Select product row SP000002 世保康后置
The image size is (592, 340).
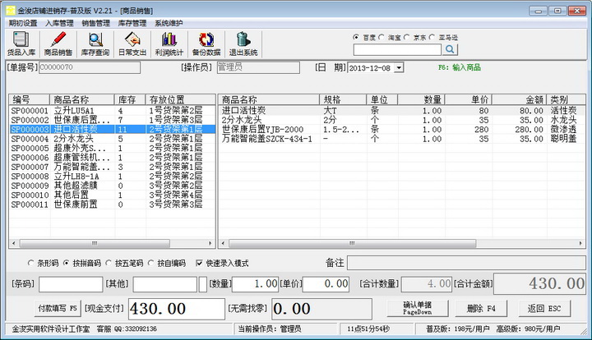[x=112, y=120]
